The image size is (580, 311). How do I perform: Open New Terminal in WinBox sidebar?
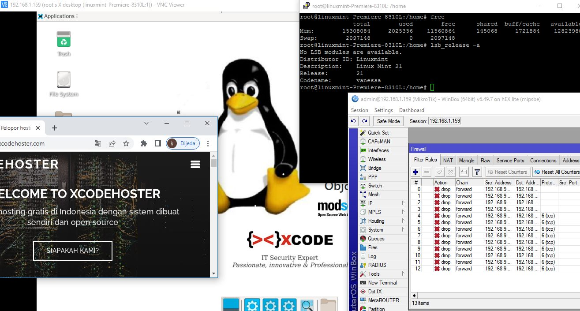(382, 283)
